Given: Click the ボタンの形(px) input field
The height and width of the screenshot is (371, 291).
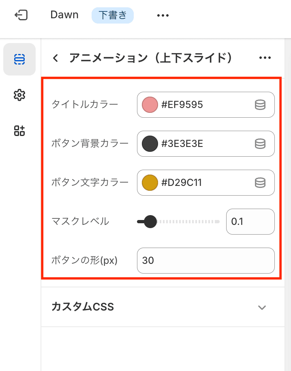Looking at the screenshot, I should (x=206, y=261).
